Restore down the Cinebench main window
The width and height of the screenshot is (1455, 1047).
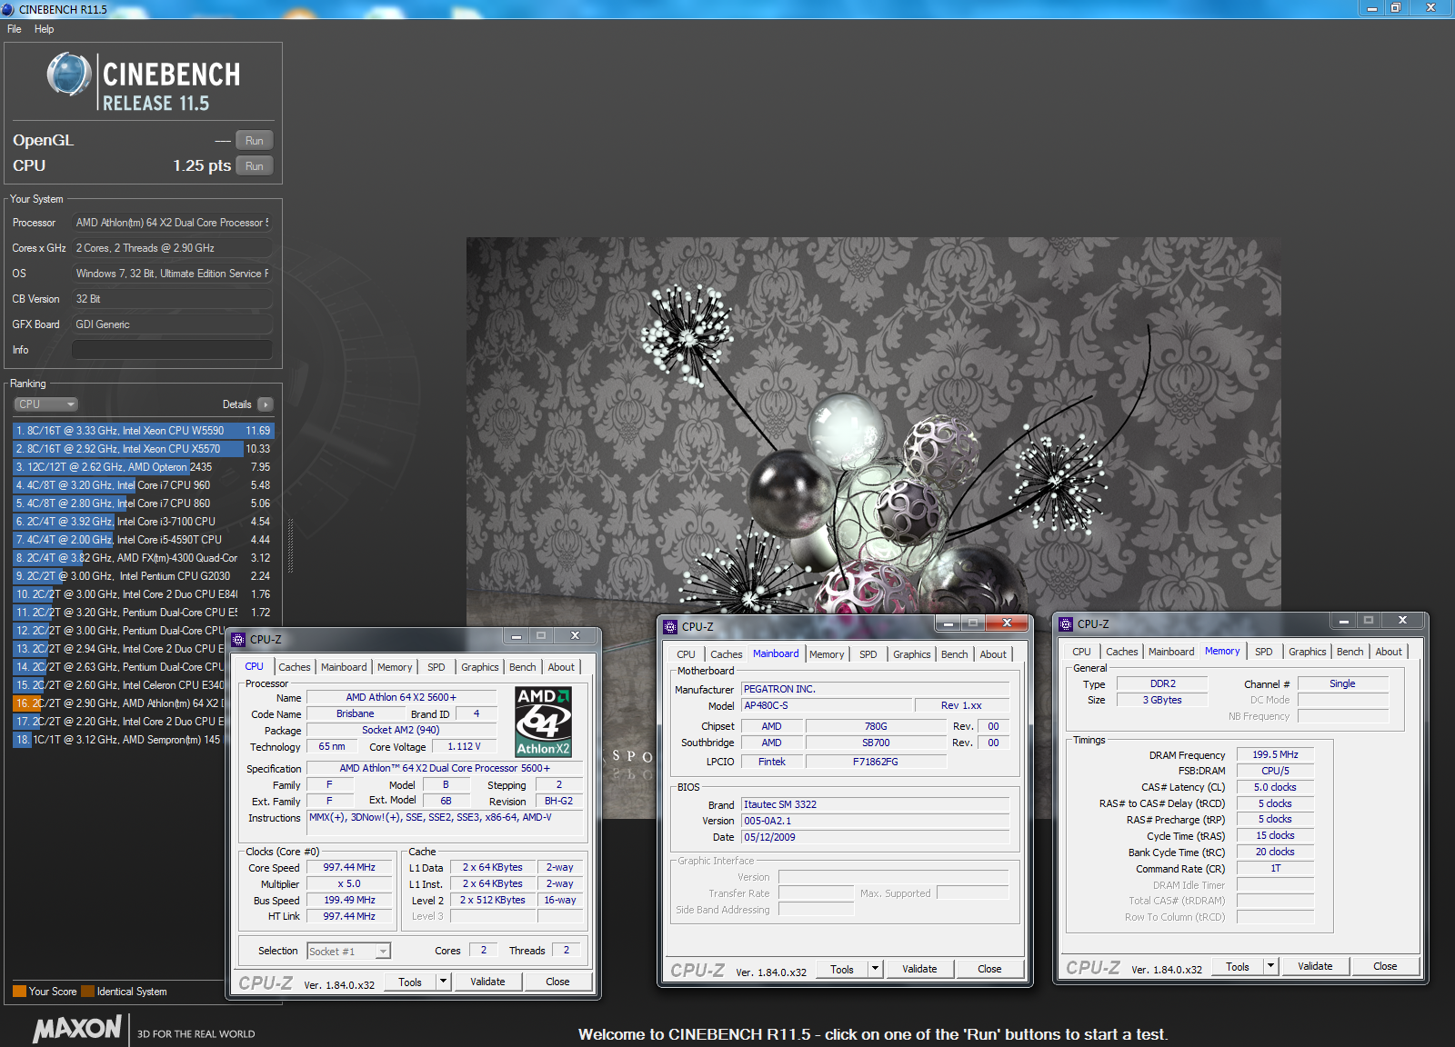[x=1396, y=7]
